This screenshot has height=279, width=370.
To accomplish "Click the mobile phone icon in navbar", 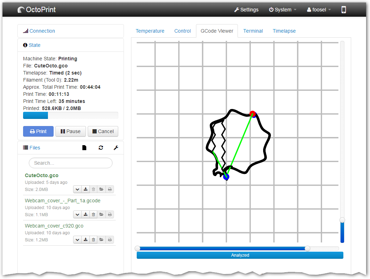I will [343, 10].
